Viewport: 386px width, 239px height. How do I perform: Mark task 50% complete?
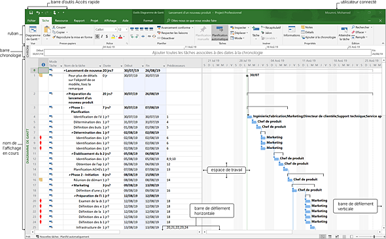pos(142,29)
